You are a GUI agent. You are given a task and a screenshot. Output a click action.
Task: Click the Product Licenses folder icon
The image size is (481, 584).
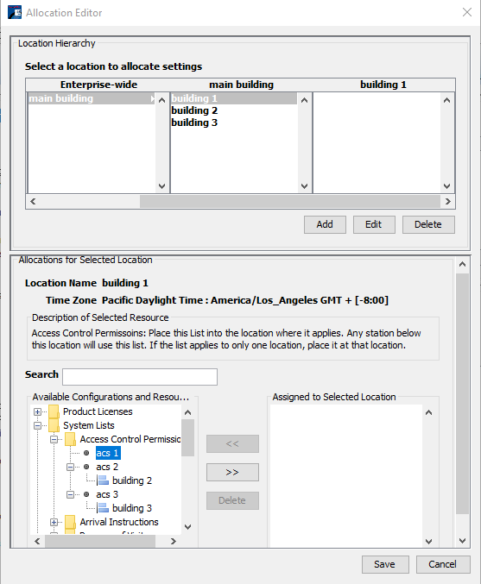pos(54,411)
